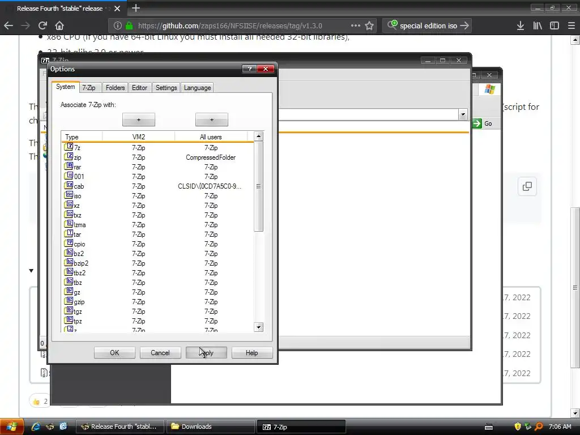Open address dropdown in background window
Image resolution: width=580 pixels, height=435 pixels.
[463, 114]
